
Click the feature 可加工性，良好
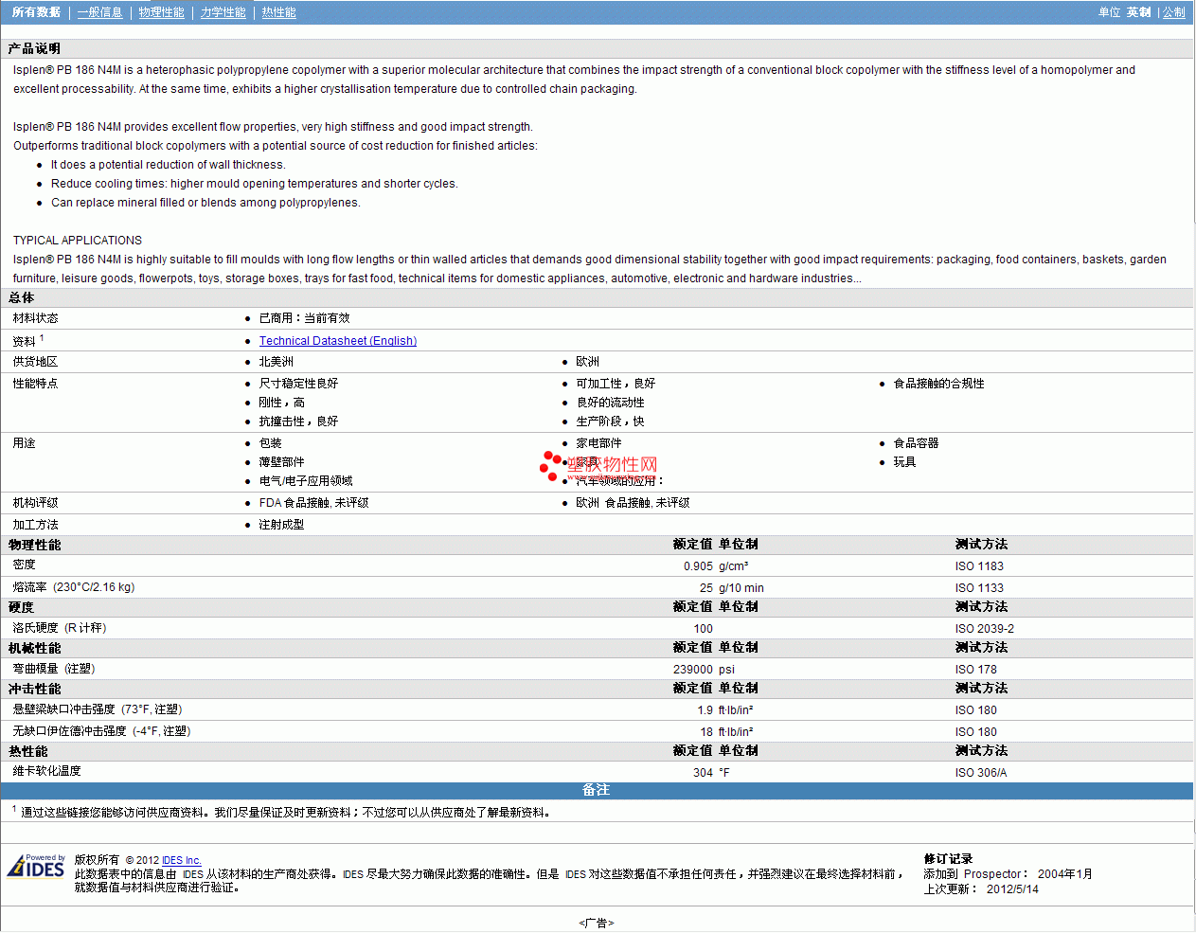tap(616, 384)
